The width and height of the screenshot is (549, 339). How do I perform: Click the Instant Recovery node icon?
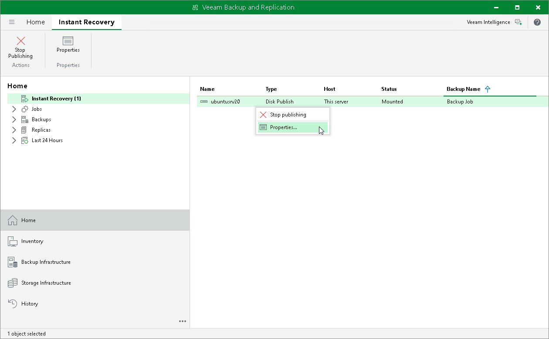click(25, 99)
